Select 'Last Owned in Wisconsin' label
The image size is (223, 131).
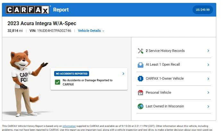(165, 106)
